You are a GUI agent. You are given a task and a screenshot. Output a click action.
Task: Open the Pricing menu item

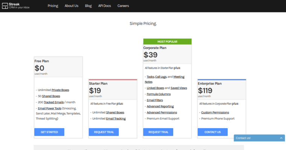point(53,6)
